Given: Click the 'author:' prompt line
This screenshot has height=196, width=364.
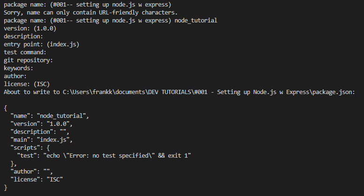Looking at the screenshot, I should pos(15,76).
